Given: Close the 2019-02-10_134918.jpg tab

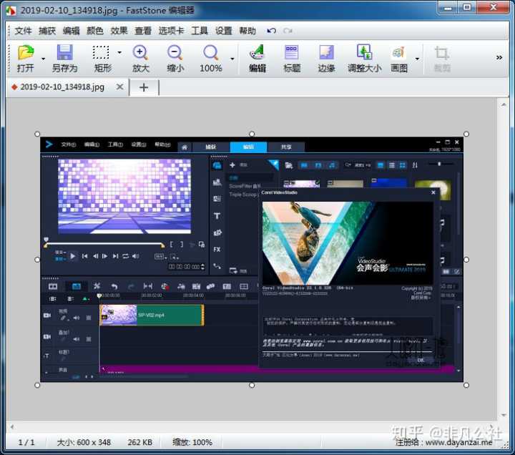Looking at the screenshot, I should 120,87.
